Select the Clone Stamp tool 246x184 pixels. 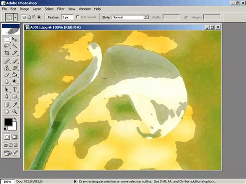click(x=7, y=68)
